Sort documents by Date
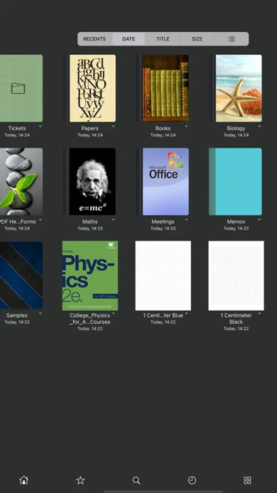277x493 pixels. tap(128, 39)
